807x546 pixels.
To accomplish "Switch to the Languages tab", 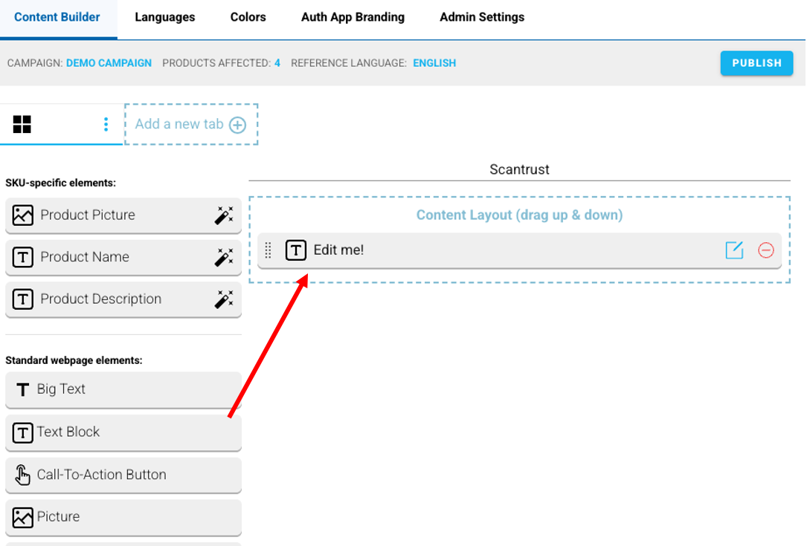I will [164, 17].
